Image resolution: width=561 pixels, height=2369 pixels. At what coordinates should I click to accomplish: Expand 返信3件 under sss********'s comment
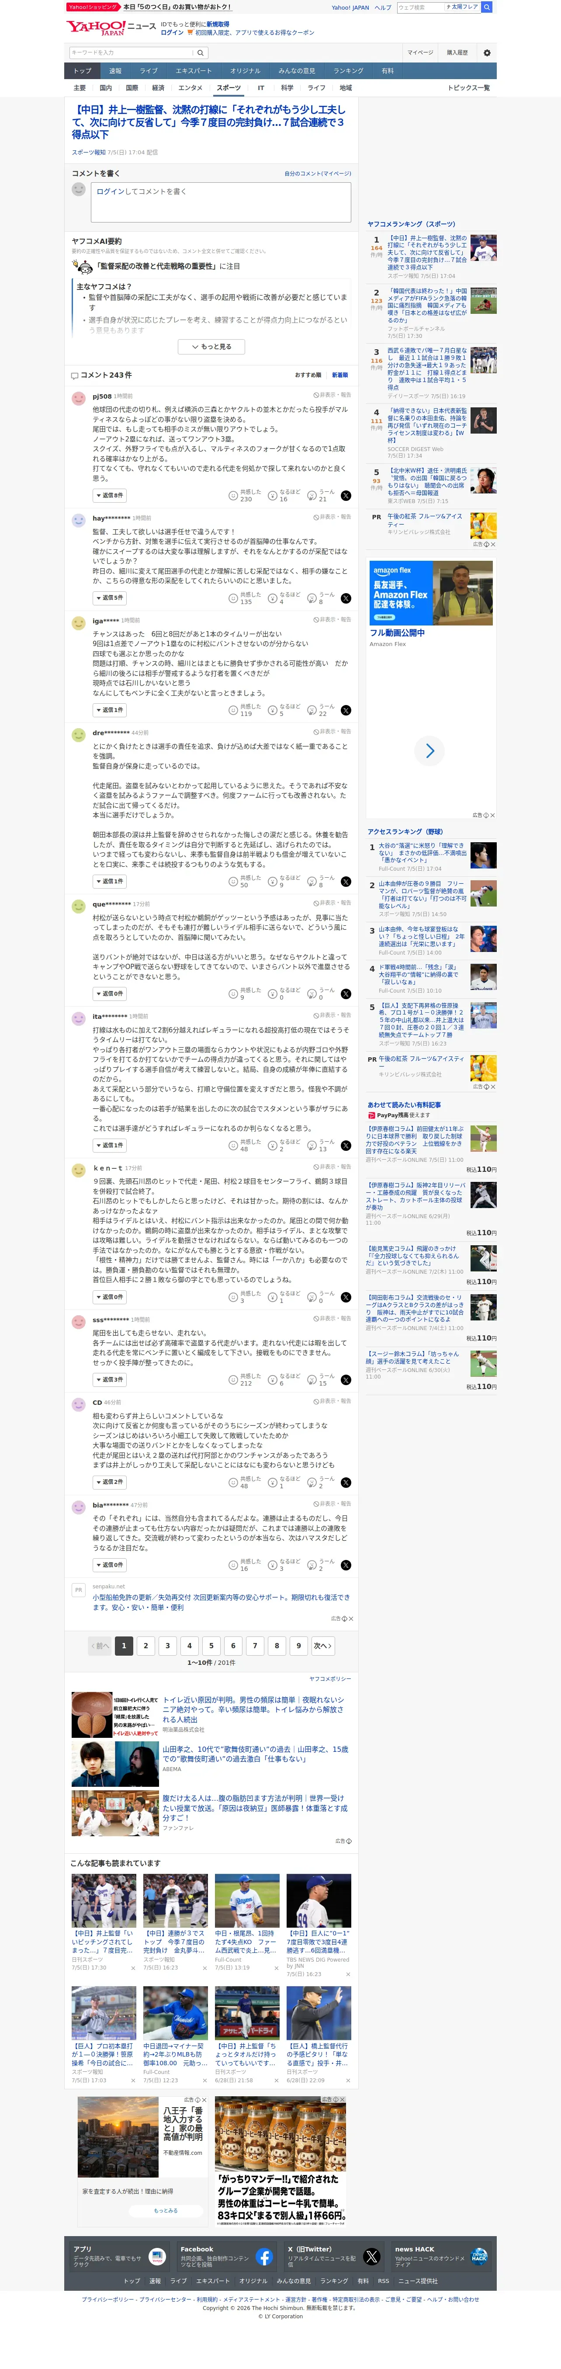coord(109,1379)
